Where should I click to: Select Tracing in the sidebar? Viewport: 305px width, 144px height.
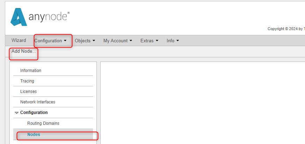pyautogui.click(x=27, y=81)
